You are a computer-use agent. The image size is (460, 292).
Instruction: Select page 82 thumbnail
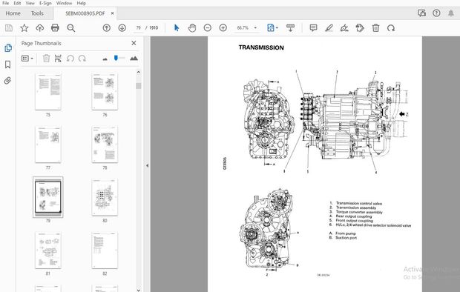pyautogui.click(x=105, y=250)
